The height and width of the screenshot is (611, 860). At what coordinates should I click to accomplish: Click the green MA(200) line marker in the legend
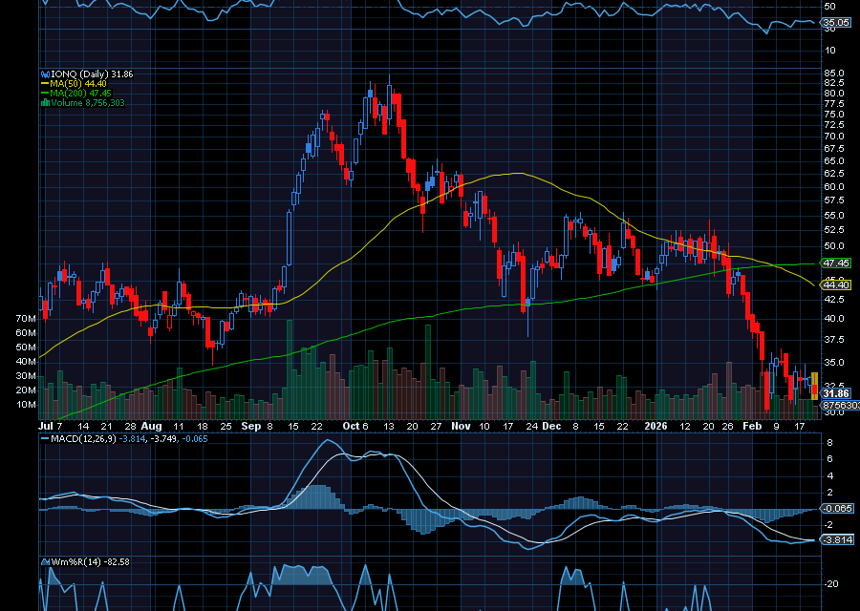(x=45, y=95)
